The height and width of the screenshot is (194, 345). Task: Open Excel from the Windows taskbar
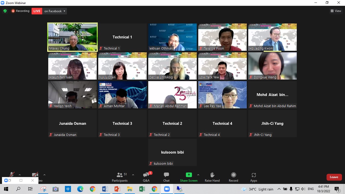pos(142,189)
